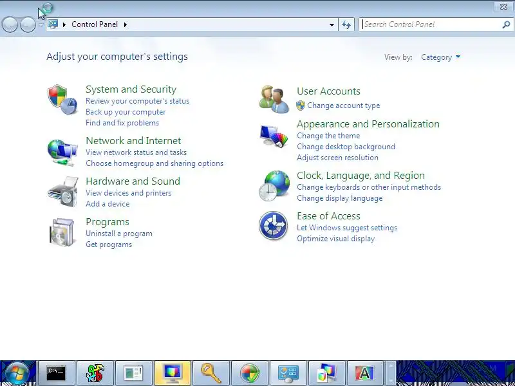Viewport: 515px width, 386px height.
Task: Open Appearance and Personalization category
Action: 368,124
